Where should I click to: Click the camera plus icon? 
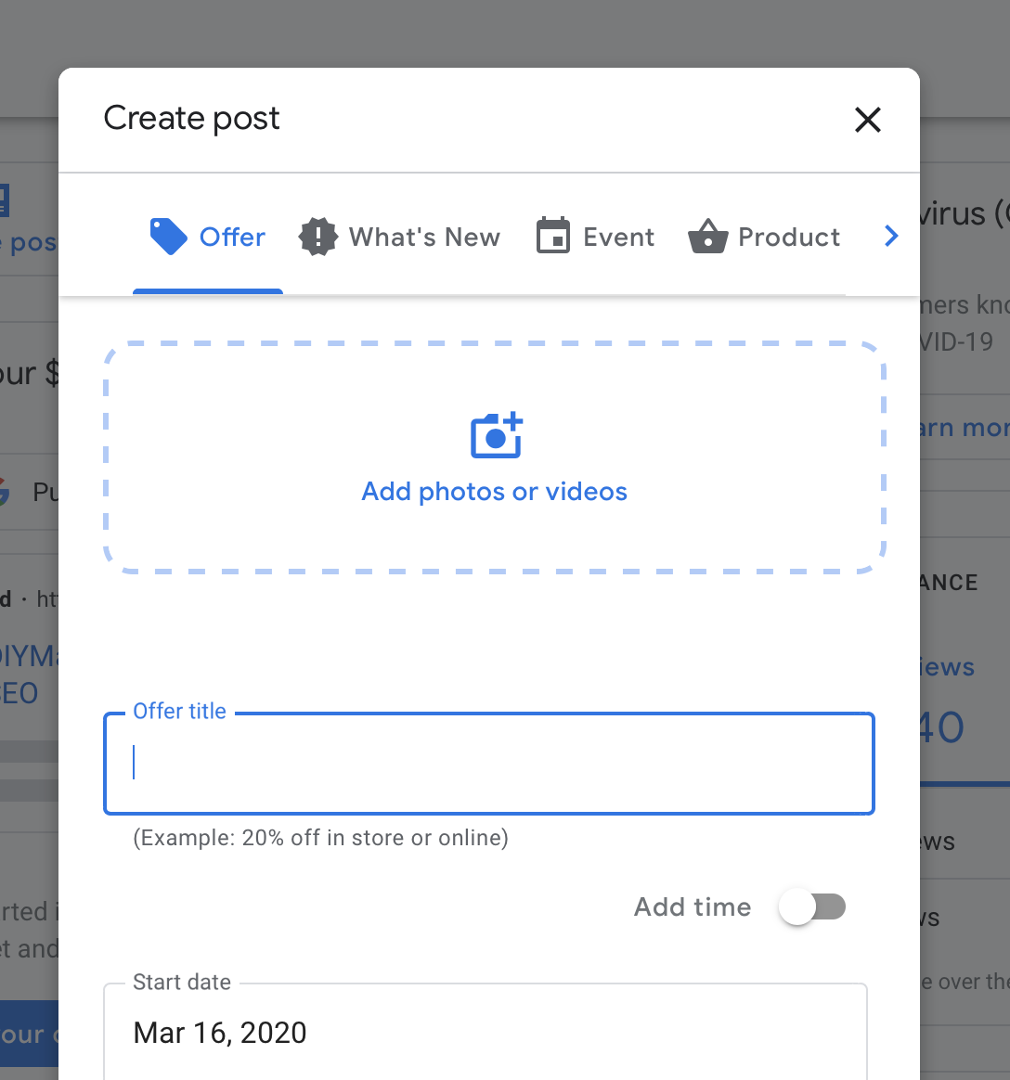pos(497,435)
